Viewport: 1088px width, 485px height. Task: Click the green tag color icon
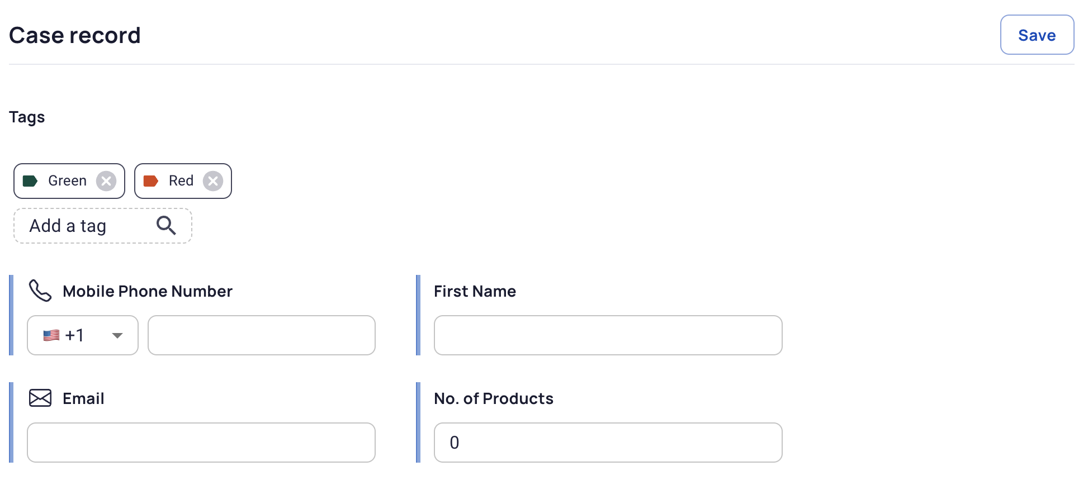click(x=30, y=181)
